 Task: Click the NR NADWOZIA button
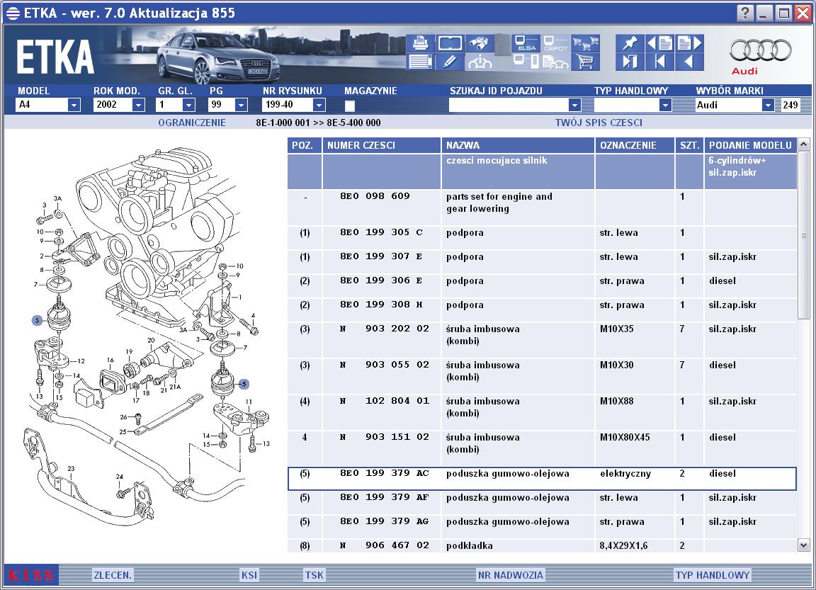(x=511, y=575)
